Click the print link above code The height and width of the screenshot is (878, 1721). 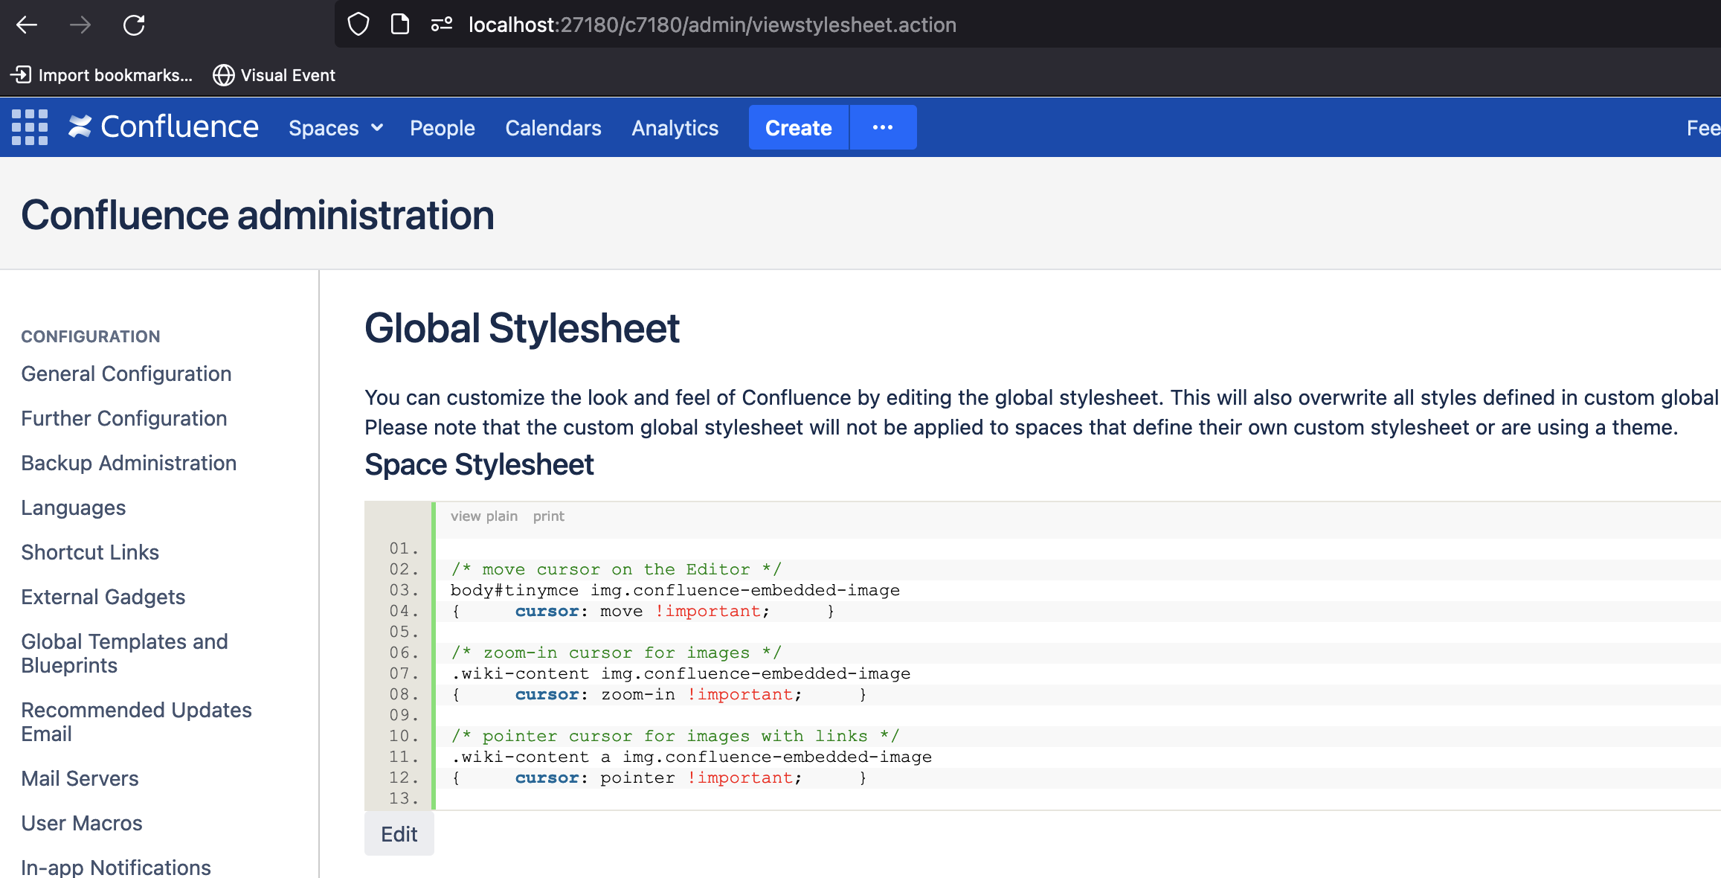pyautogui.click(x=548, y=516)
